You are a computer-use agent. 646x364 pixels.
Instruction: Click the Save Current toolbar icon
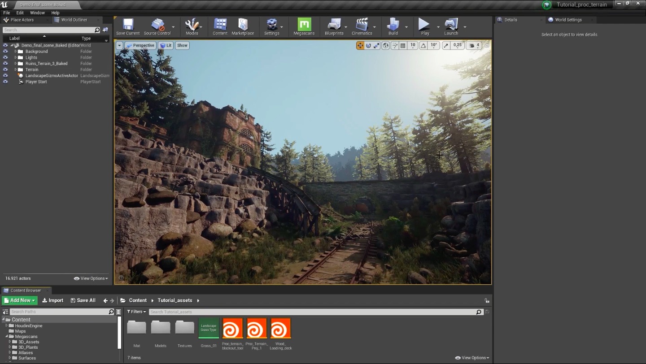(x=128, y=26)
